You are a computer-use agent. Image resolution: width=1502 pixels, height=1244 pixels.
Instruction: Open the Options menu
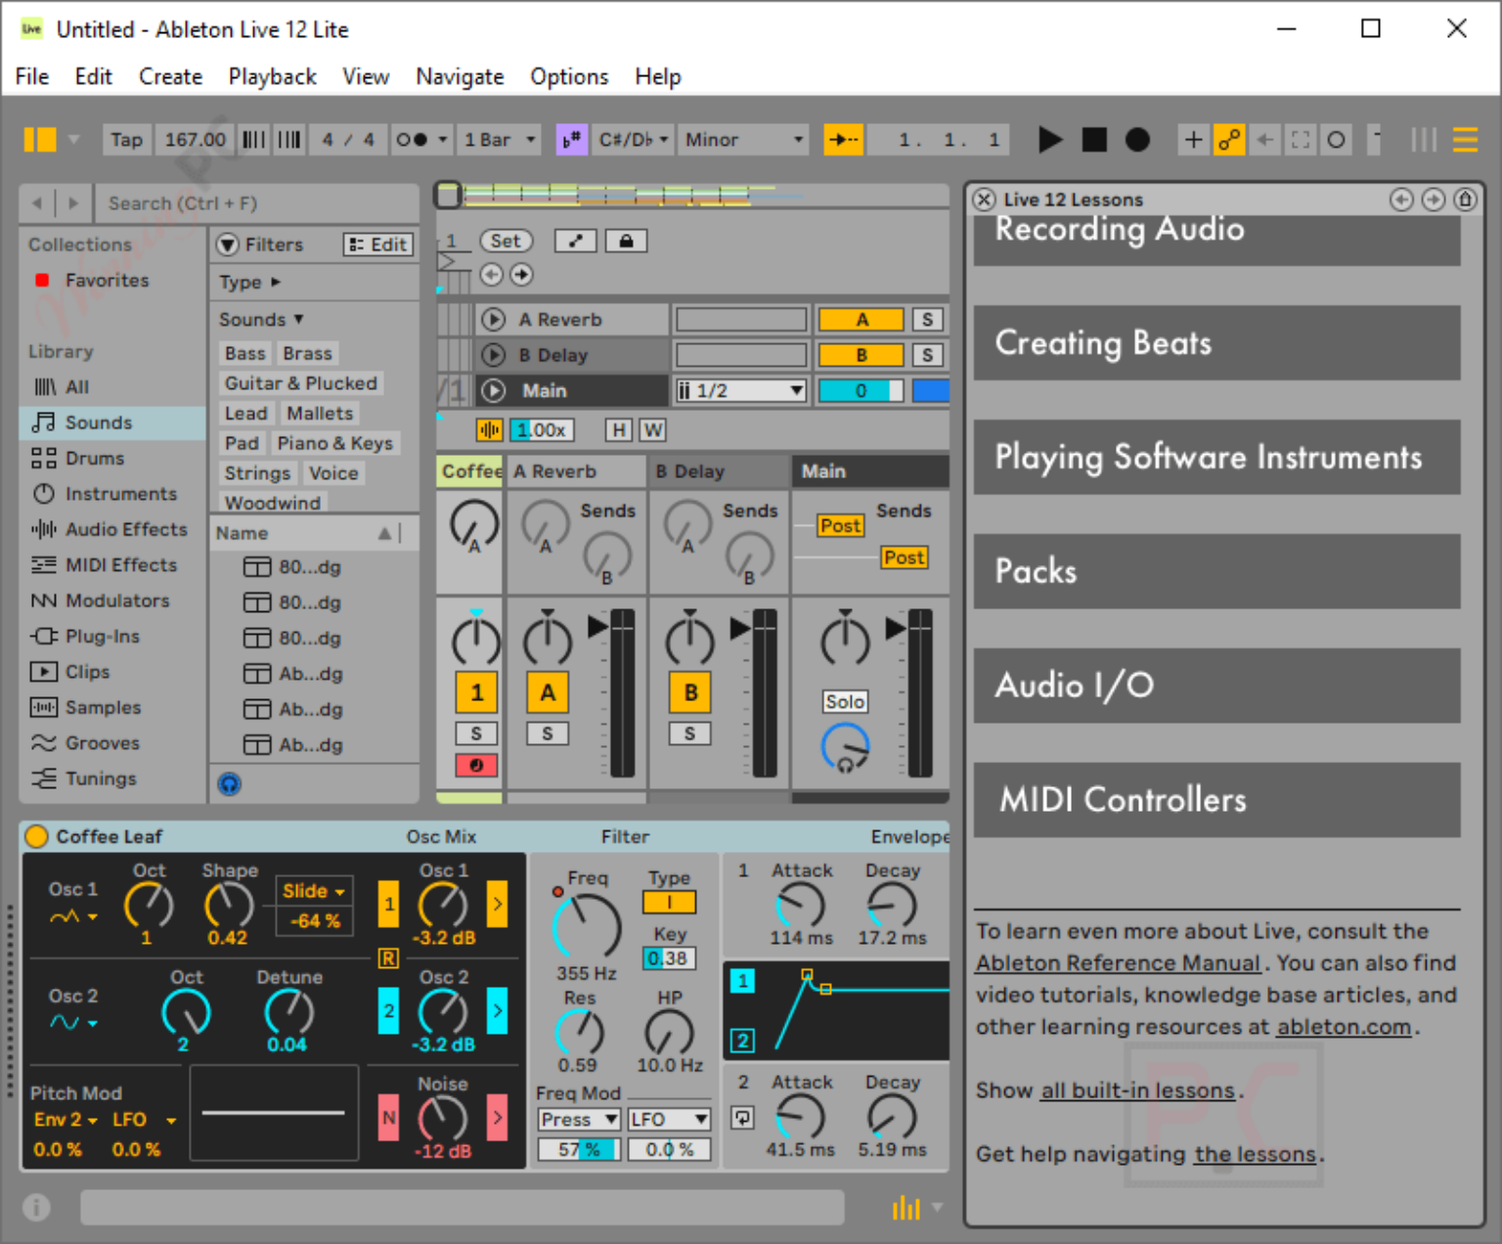coord(568,76)
